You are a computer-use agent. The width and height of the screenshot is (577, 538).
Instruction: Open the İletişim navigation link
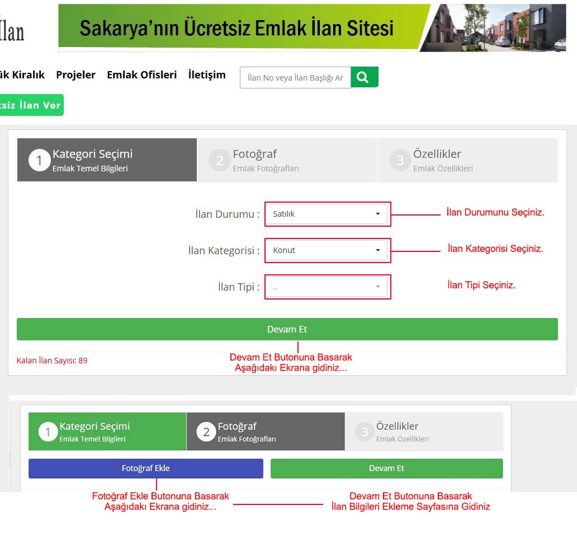coord(207,75)
